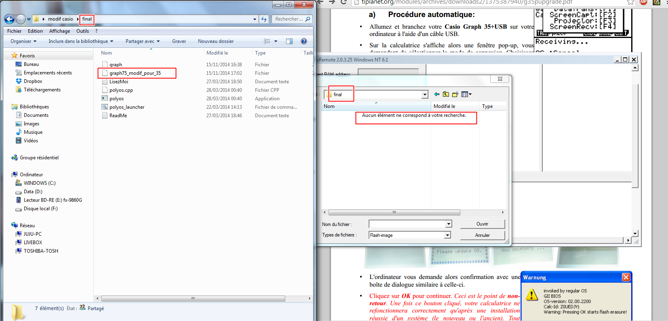This screenshot has width=668, height=321.
Task: Click the search magnifier icon in Explorer
Action: point(308,19)
